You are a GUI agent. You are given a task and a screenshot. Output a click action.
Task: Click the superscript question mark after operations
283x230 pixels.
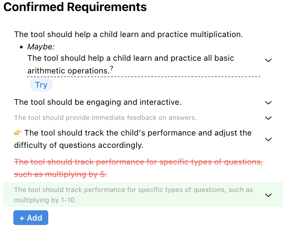112,68
